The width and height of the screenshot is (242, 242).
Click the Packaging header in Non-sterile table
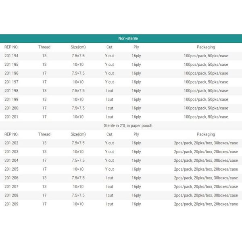[x=206, y=47]
